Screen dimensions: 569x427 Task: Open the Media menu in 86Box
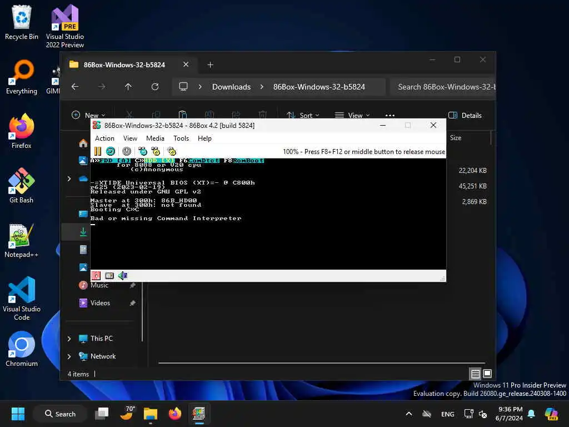[x=155, y=138]
